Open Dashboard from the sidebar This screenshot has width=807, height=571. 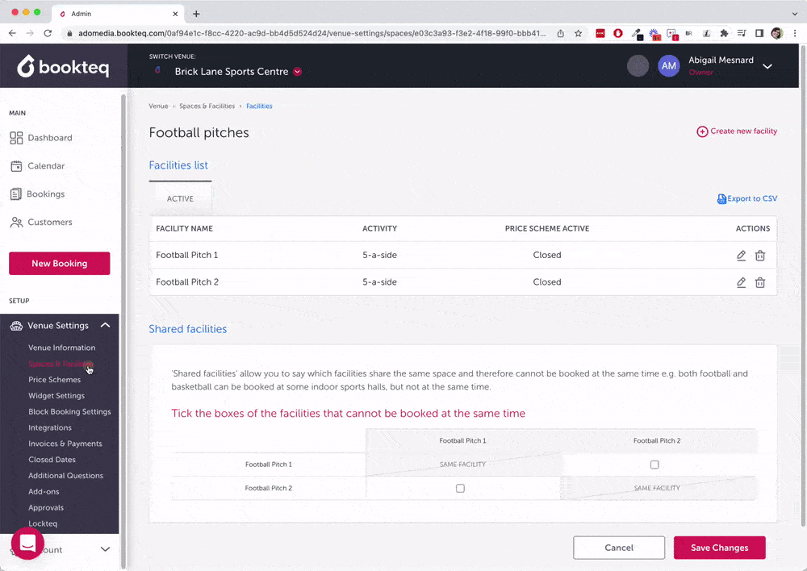pyautogui.click(x=49, y=138)
